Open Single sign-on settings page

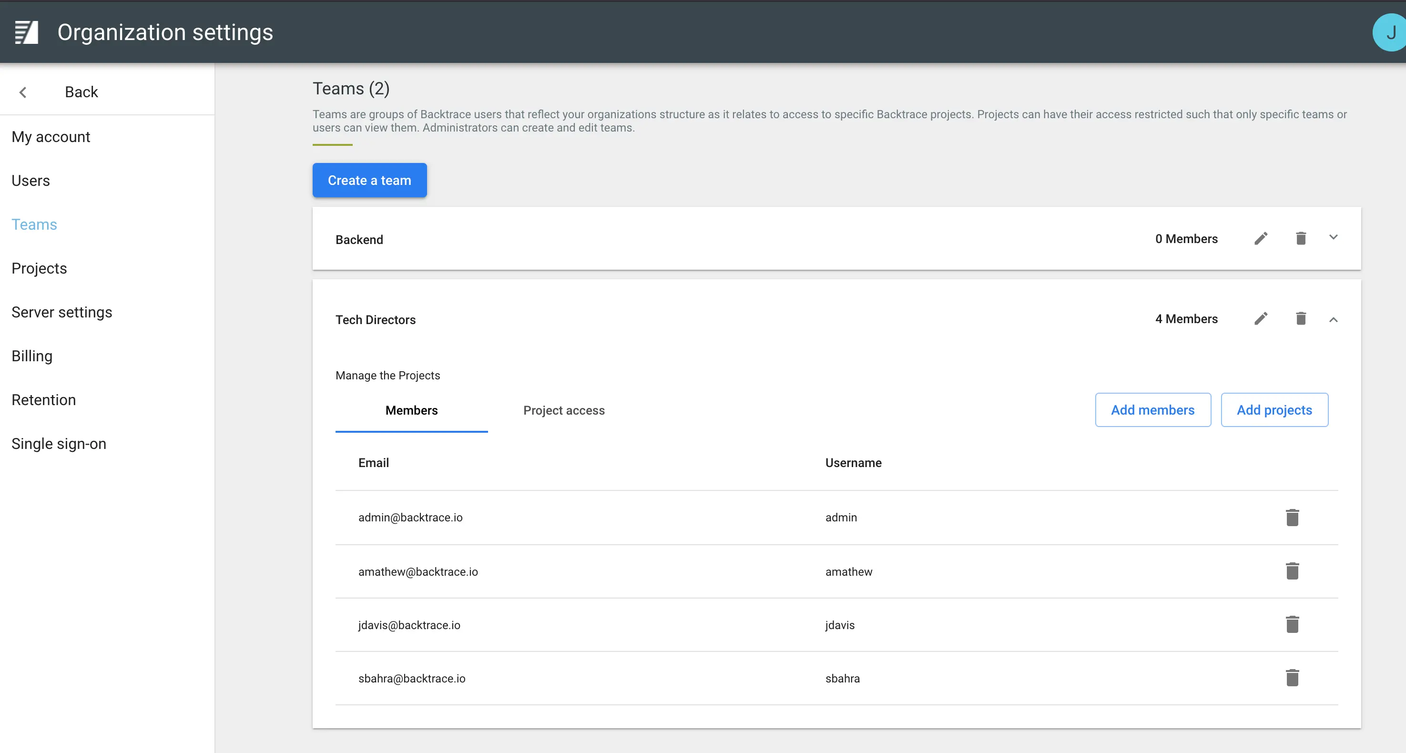[59, 444]
